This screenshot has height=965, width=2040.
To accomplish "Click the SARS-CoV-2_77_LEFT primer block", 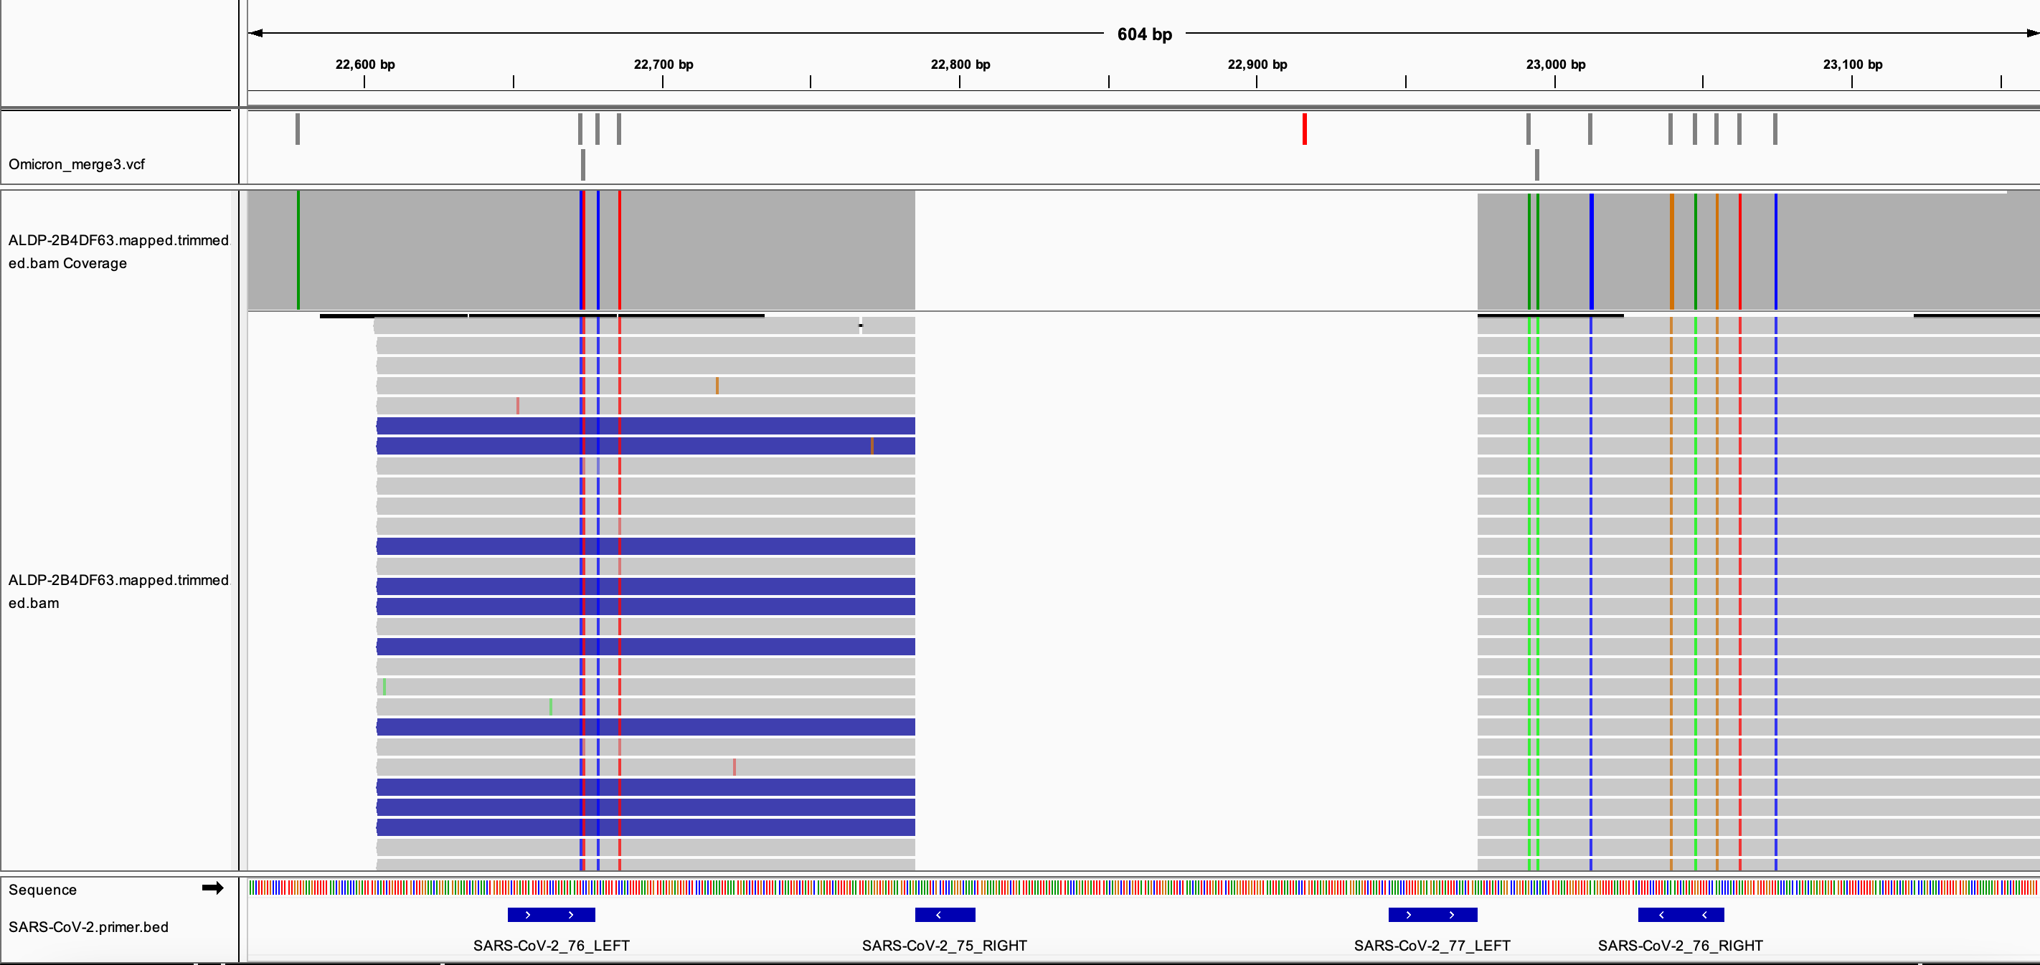I will pos(1432,915).
